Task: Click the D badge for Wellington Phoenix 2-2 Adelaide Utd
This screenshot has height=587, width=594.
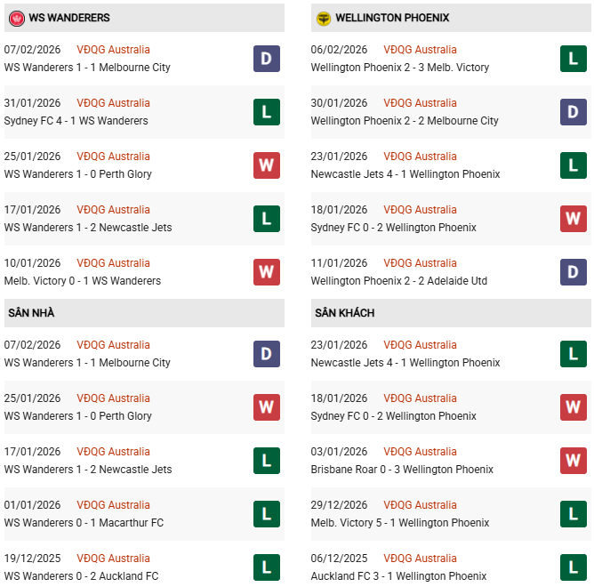Action: pyautogui.click(x=574, y=272)
